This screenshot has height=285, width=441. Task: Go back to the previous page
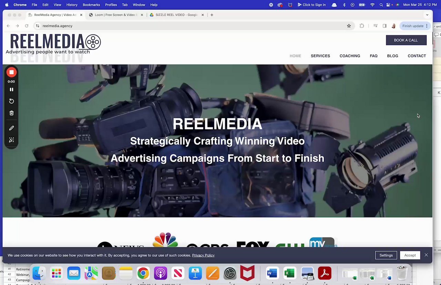8,26
